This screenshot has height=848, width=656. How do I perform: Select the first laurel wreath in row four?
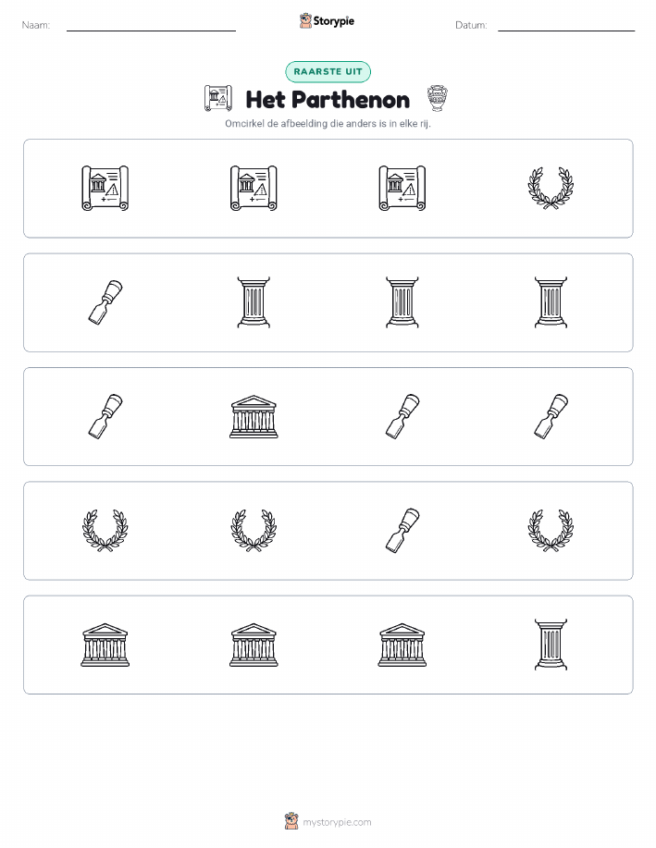point(105,531)
